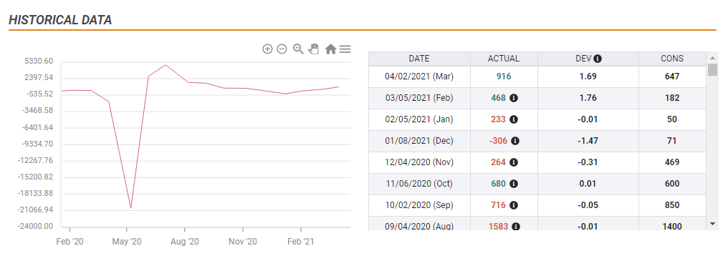
Task: Click the deviation value 1.76
Action: point(588,98)
